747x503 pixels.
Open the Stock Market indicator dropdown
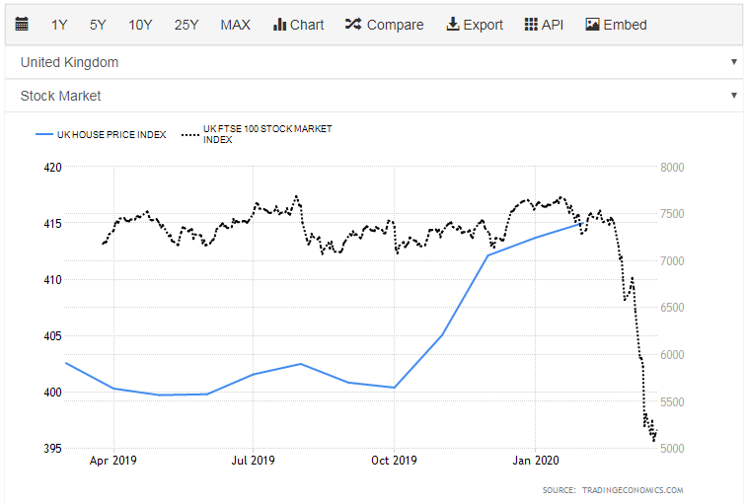tap(373, 96)
